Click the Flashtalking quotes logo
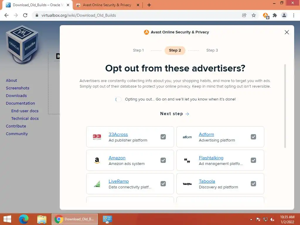The height and width of the screenshot is (225, 300). (x=187, y=160)
